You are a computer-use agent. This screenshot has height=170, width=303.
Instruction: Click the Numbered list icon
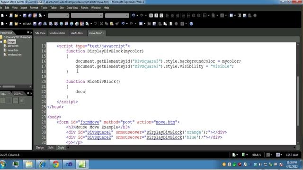[x=183, y=16]
